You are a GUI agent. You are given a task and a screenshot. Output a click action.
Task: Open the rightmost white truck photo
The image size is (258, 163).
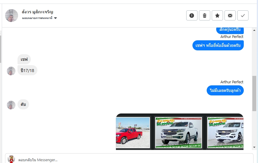tap(225, 132)
